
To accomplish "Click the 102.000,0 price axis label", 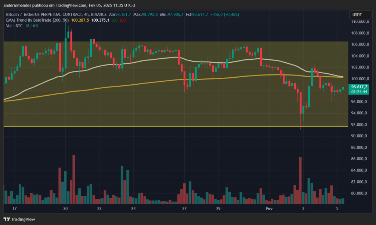I will click(360, 67).
